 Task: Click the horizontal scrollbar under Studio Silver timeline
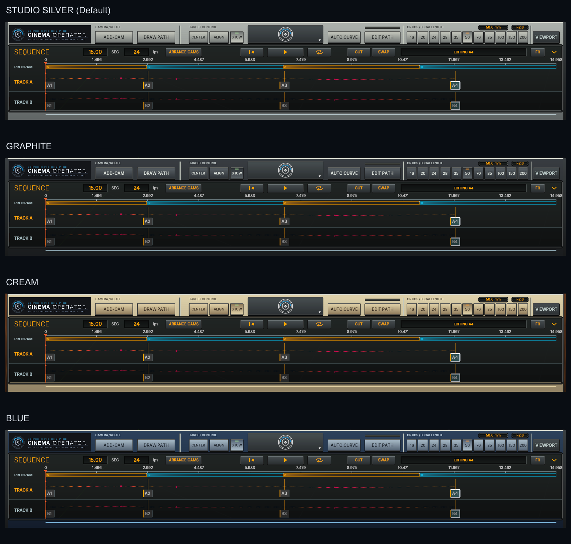[x=301, y=114]
